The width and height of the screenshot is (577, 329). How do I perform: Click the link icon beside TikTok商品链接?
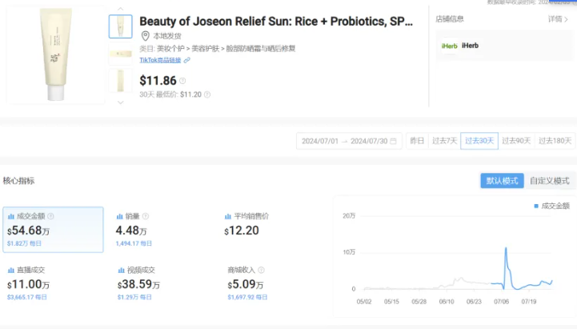click(187, 60)
